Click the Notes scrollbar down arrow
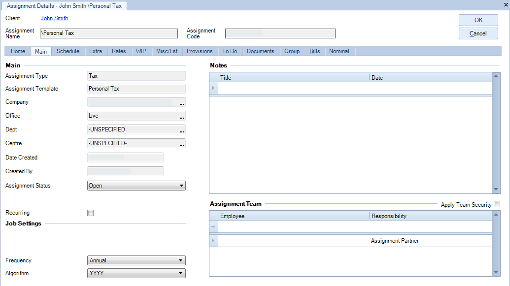The image size is (510, 286). click(x=496, y=190)
